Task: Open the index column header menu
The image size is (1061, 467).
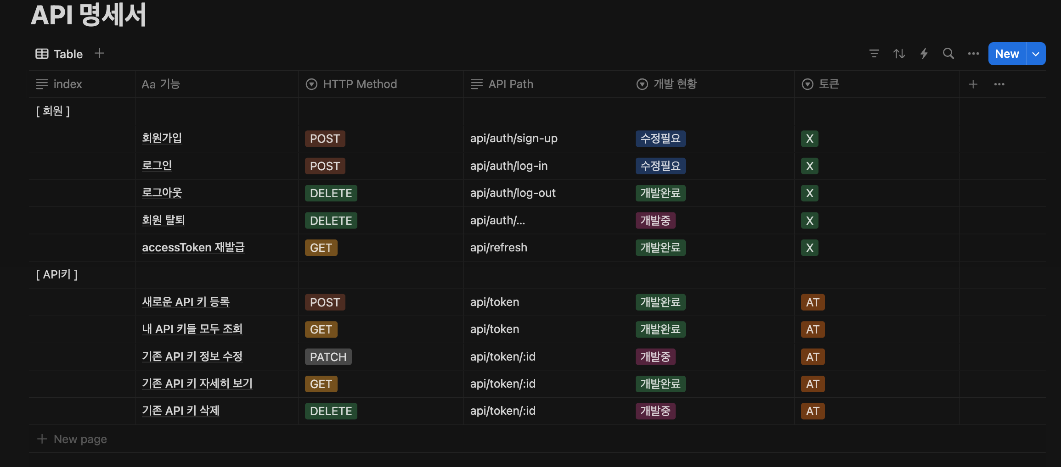Action: point(82,84)
